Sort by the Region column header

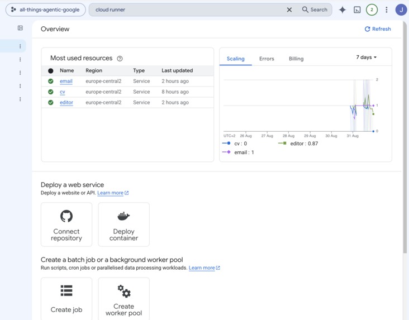coord(94,70)
